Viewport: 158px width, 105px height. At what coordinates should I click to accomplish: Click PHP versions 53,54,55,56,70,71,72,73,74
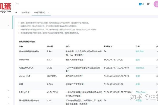[116, 76]
